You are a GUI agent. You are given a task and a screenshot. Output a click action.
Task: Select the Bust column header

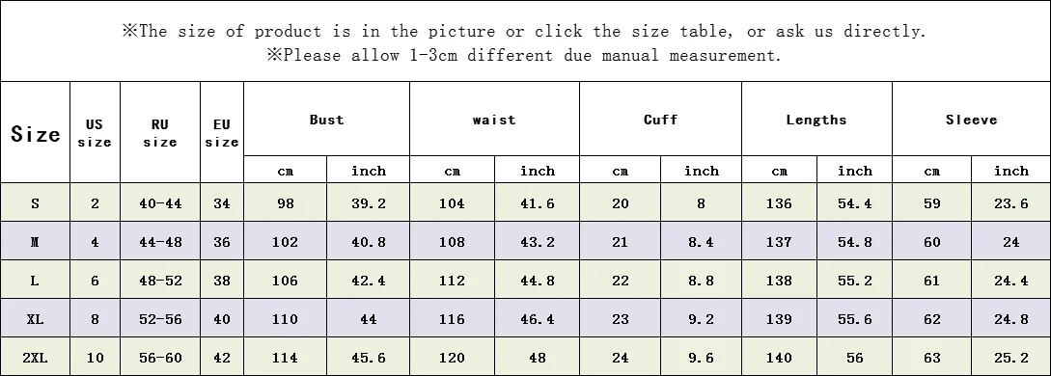click(x=326, y=120)
